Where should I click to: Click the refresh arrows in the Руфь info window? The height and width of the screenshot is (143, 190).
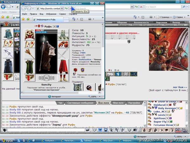66,8
